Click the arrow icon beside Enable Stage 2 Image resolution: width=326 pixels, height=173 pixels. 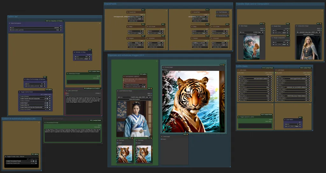(50, 103)
